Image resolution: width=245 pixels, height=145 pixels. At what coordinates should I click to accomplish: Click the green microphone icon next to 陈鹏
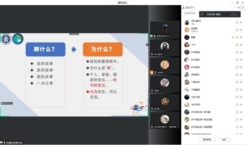point(237,37)
